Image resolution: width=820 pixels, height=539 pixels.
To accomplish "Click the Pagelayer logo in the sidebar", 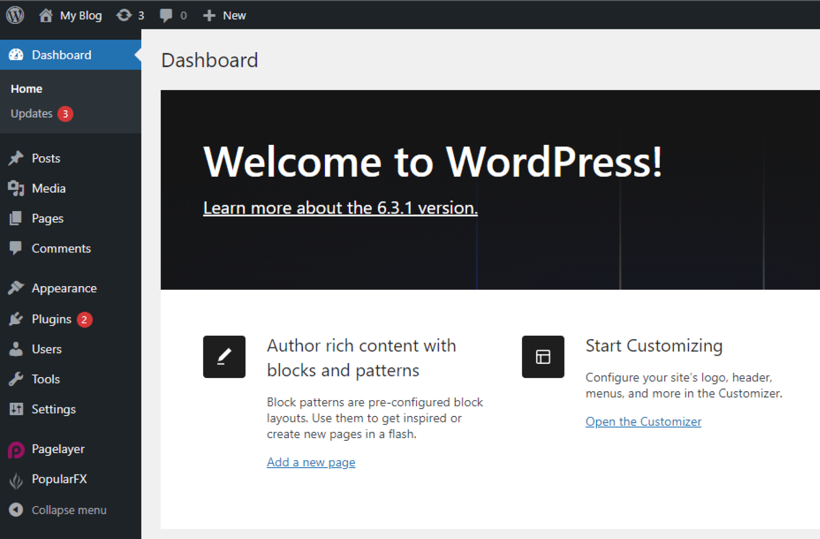I will click(16, 449).
